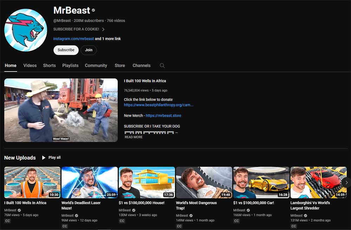The height and width of the screenshot is (230, 351).
Task: Click the New Uploads section heading
Action: tap(20, 158)
